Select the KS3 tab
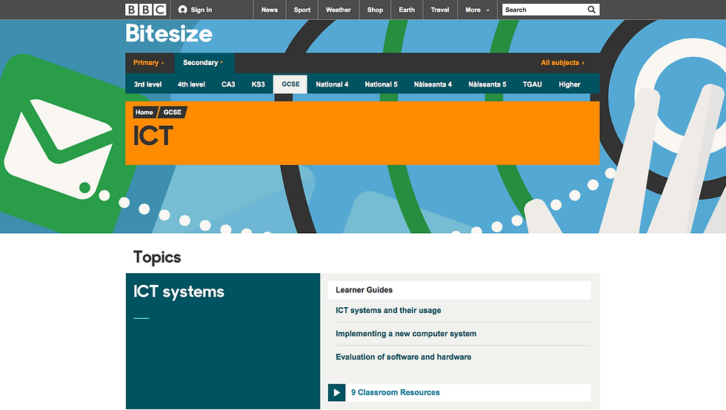726x410 pixels. point(259,84)
